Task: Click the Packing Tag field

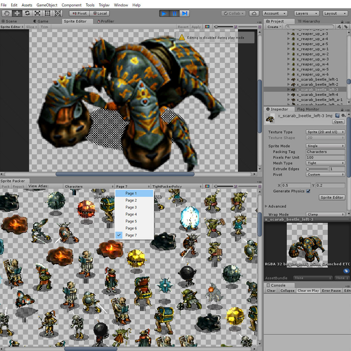Action: [325, 152]
